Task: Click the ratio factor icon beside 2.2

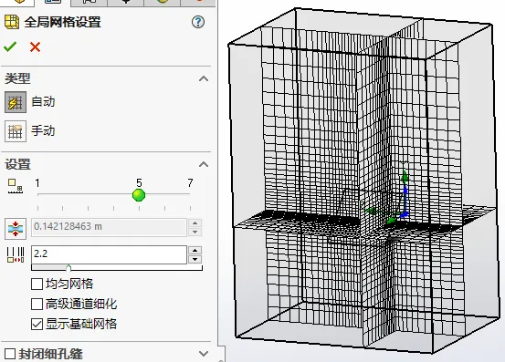Action: point(16,255)
